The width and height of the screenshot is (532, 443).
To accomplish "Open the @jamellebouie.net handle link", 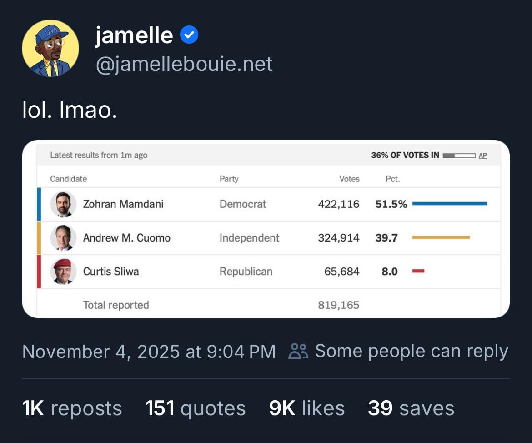I will point(184,64).
